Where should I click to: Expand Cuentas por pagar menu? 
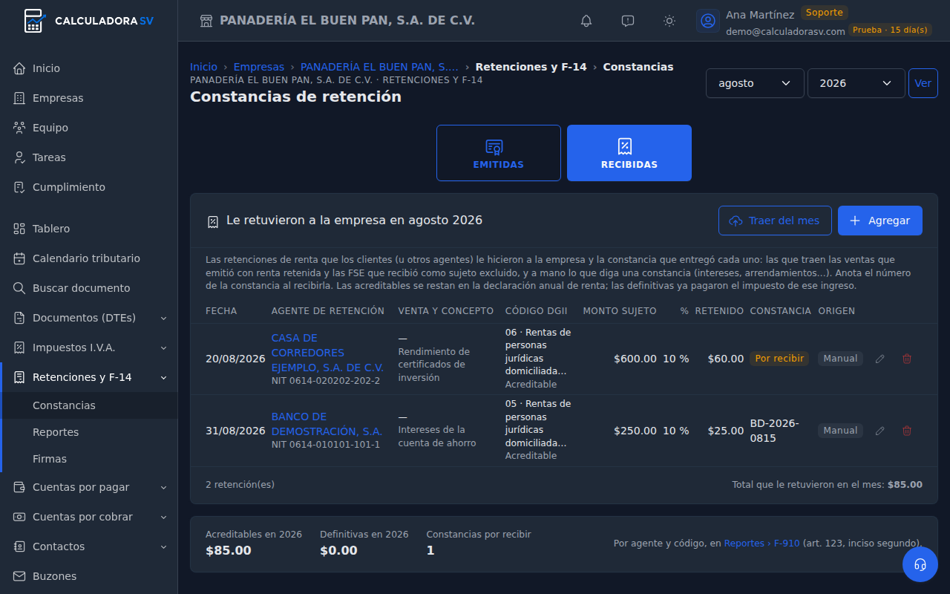(x=89, y=487)
